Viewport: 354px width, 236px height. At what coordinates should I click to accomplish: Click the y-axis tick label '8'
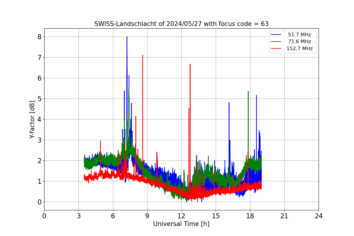pos(39,37)
